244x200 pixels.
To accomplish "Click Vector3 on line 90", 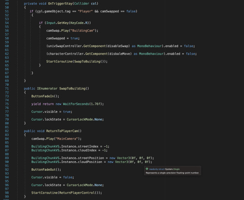I will [122, 162].
